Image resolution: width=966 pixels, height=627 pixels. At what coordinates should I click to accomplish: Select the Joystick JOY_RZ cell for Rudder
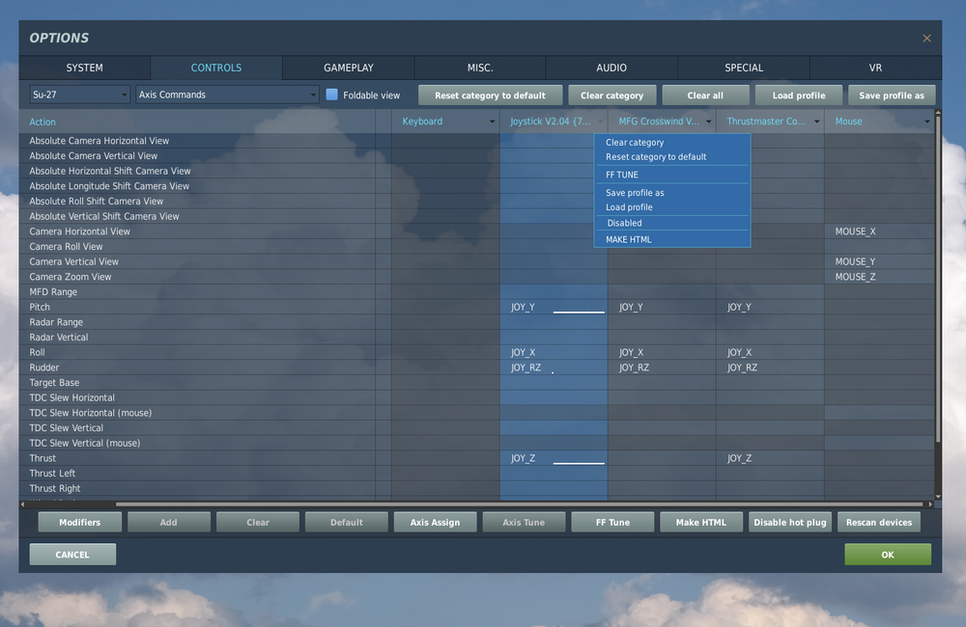(x=554, y=368)
